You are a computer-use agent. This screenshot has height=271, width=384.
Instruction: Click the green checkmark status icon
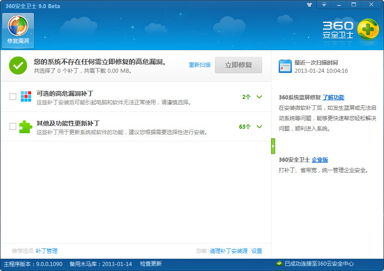pos(18,65)
